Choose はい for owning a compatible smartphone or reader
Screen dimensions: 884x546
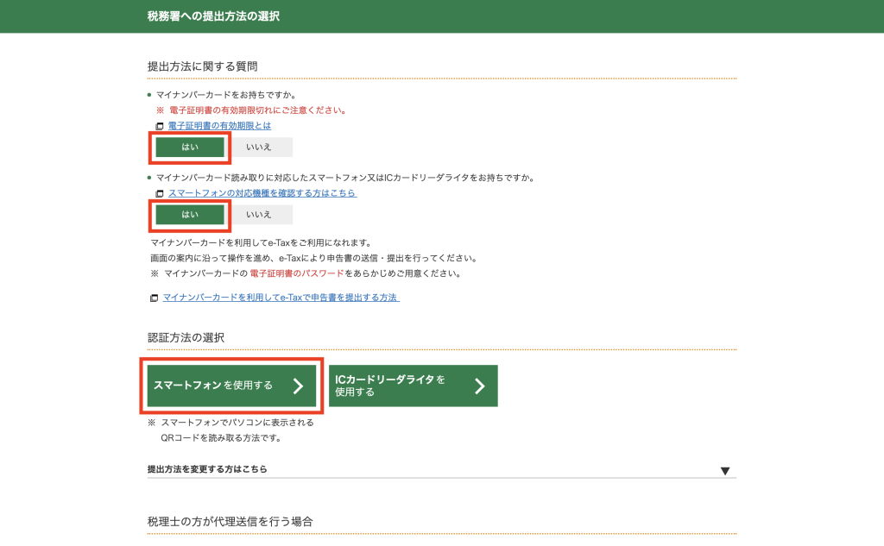coord(190,214)
